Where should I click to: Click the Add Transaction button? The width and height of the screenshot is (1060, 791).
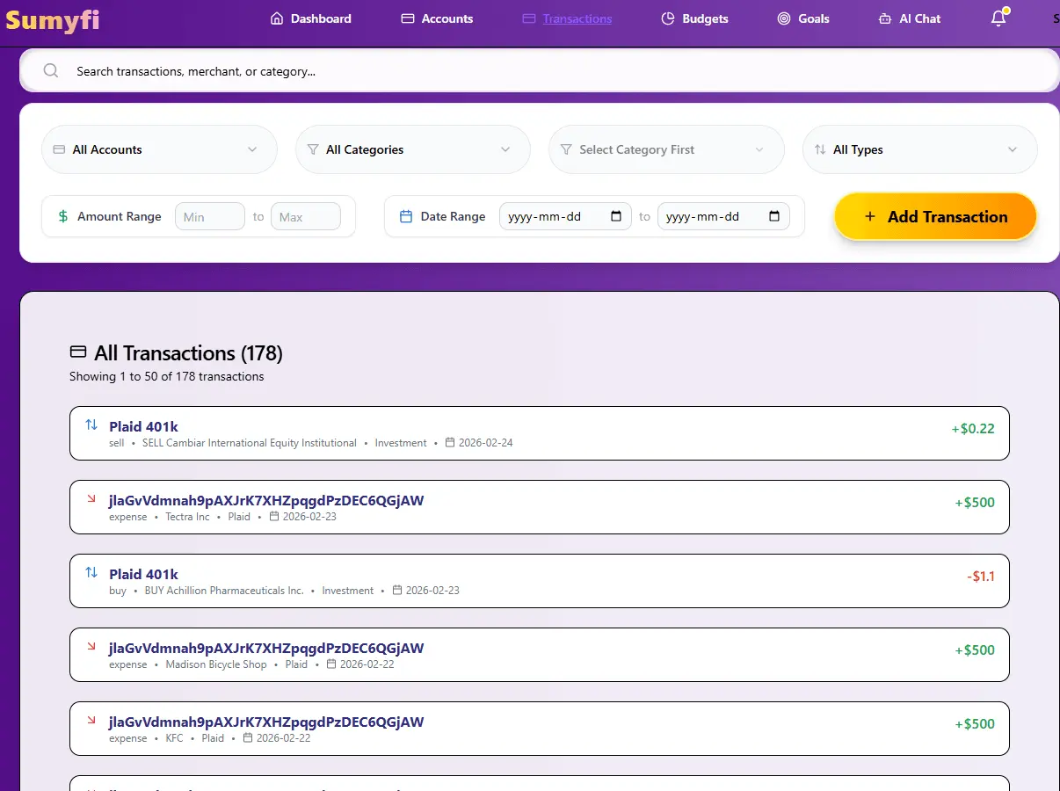tap(936, 216)
